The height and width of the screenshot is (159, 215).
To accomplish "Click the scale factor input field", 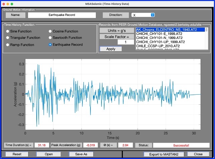I will 125,42.
